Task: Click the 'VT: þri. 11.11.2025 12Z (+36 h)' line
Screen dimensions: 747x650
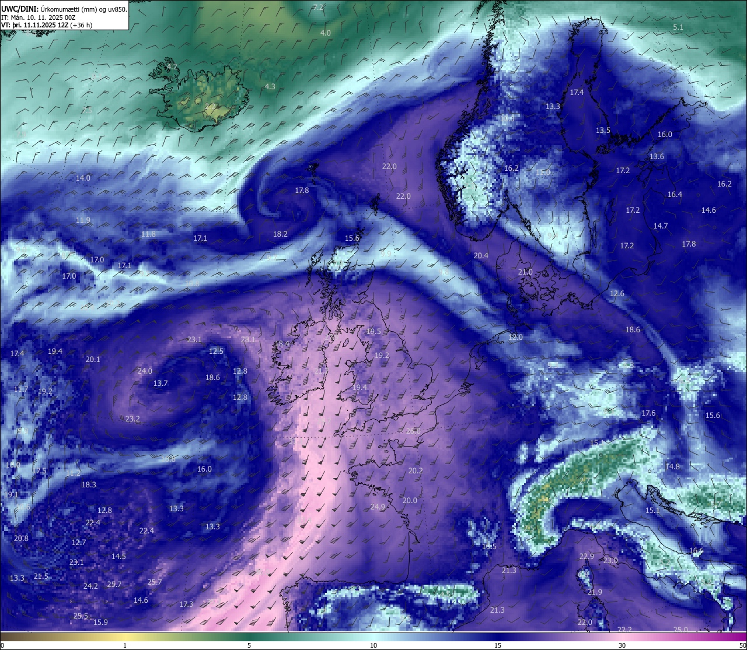Action: 47,25
